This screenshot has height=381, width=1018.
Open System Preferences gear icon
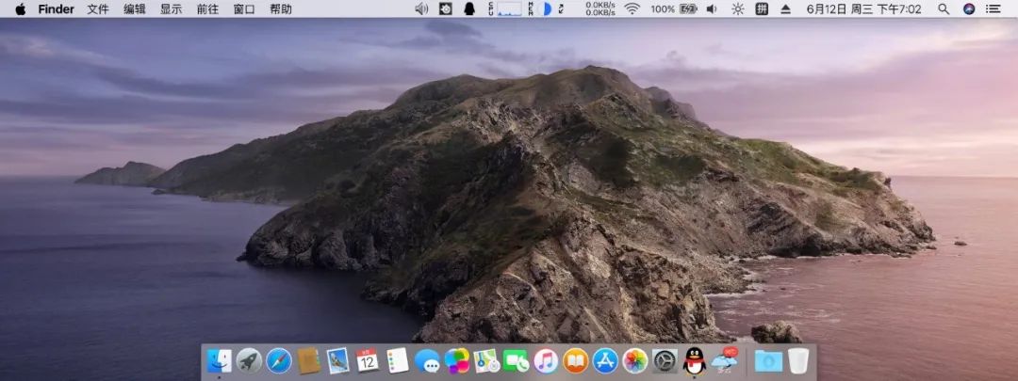click(x=665, y=361)
